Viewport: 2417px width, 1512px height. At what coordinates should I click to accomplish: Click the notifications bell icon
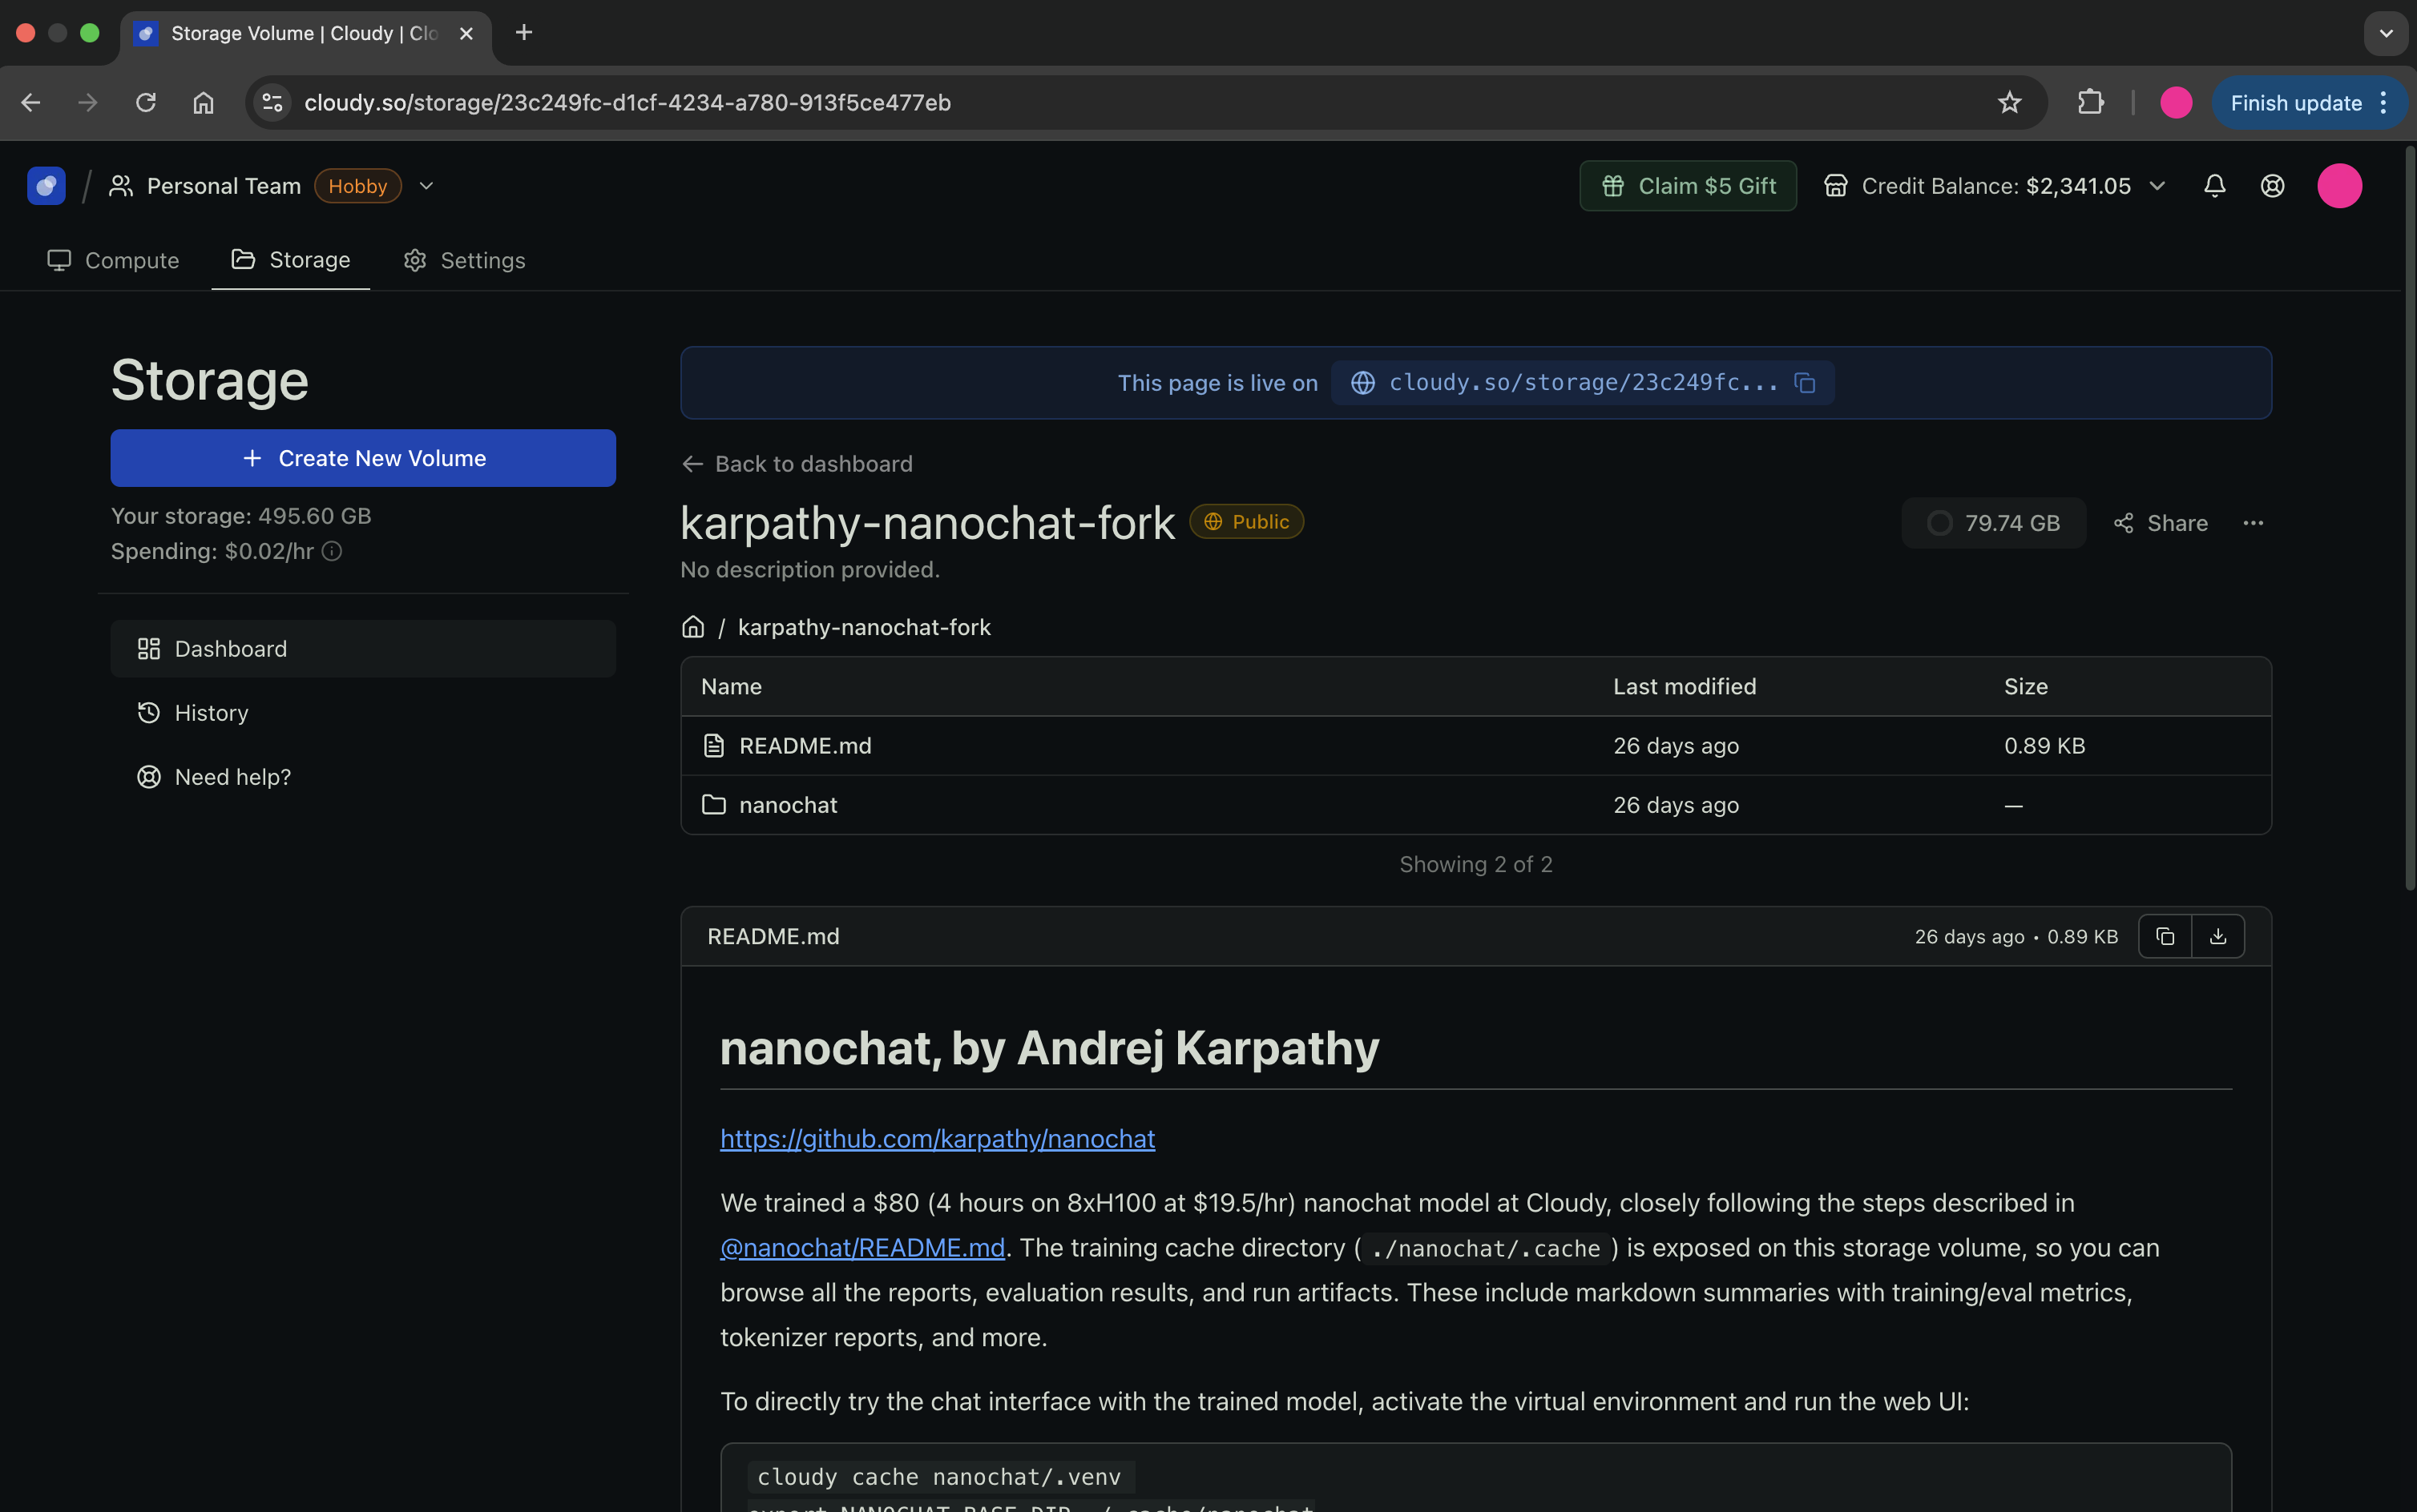point(2214,186)
